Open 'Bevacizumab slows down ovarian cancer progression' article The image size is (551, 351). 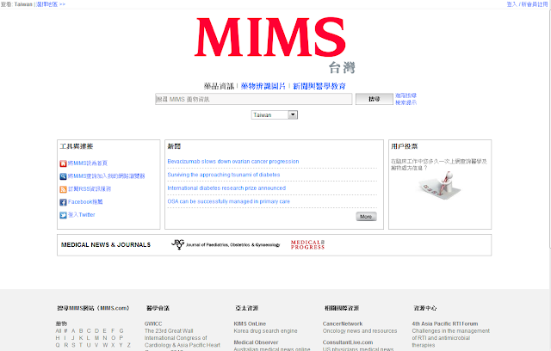click(233, 162)
